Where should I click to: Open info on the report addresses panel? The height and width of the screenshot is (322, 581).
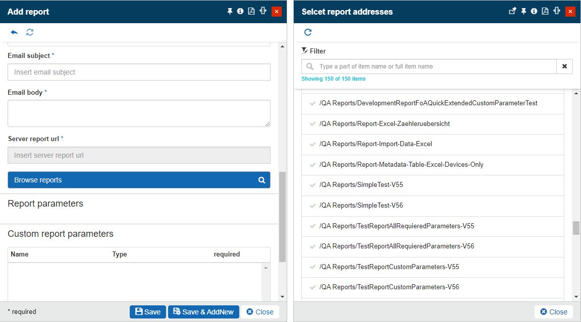[x=534, y=11]
